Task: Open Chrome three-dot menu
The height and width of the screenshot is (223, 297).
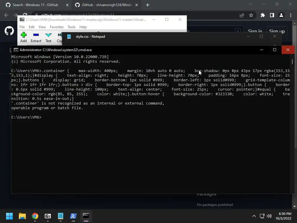Action: (291, 15)
